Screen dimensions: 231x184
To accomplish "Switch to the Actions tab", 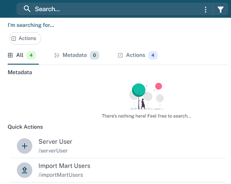I will (138, 55).
